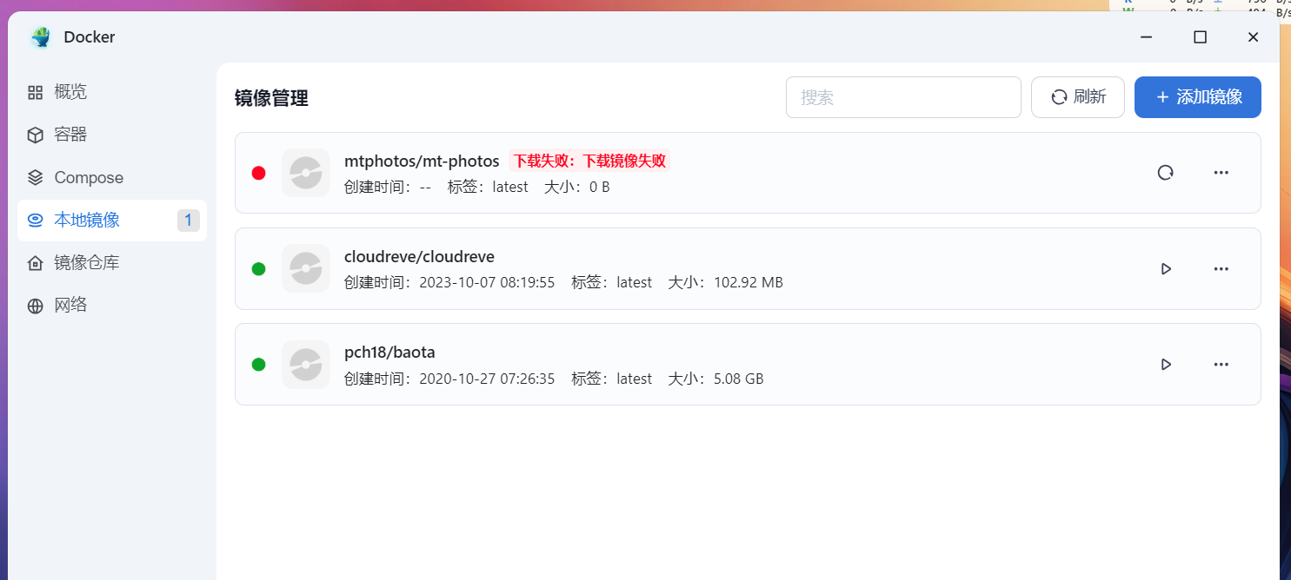This screenshot has width=1291, height=580.
Task: Click creation time 2020-10-27 07:26:35
Action: click(x=487, y=379)
